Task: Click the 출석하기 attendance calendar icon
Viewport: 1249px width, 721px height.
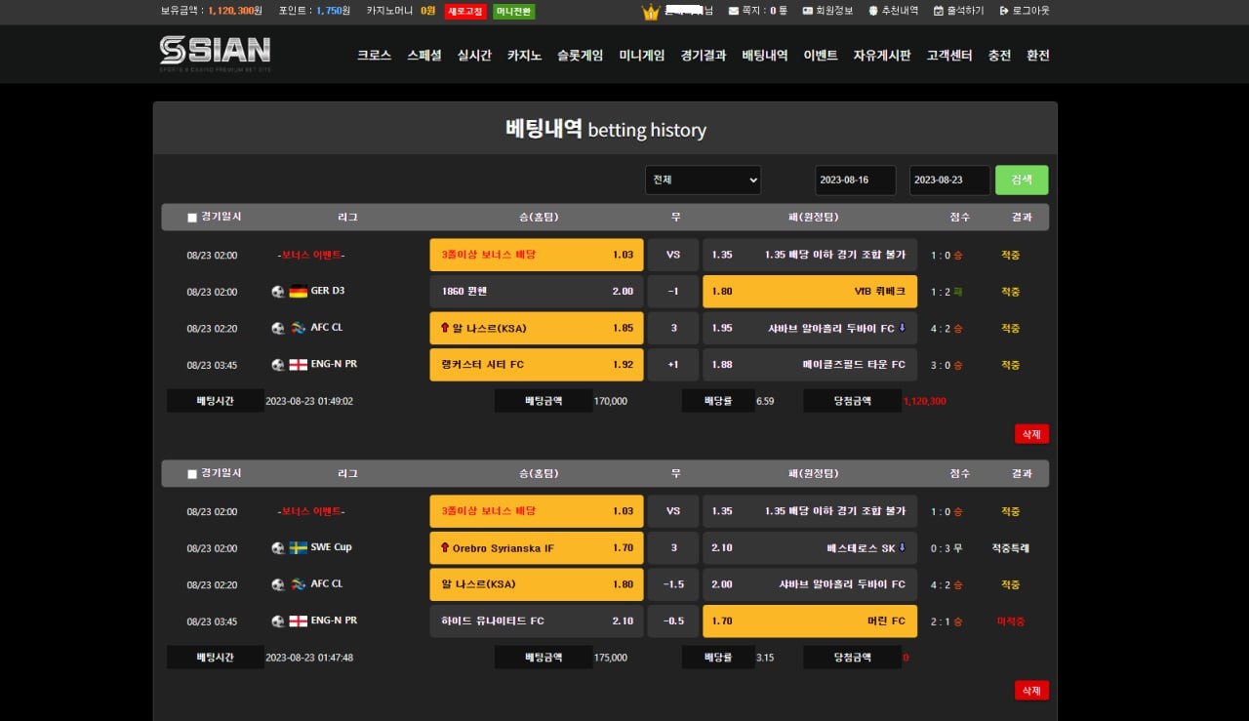Action: pyautogui.click(x=938, y=12)
